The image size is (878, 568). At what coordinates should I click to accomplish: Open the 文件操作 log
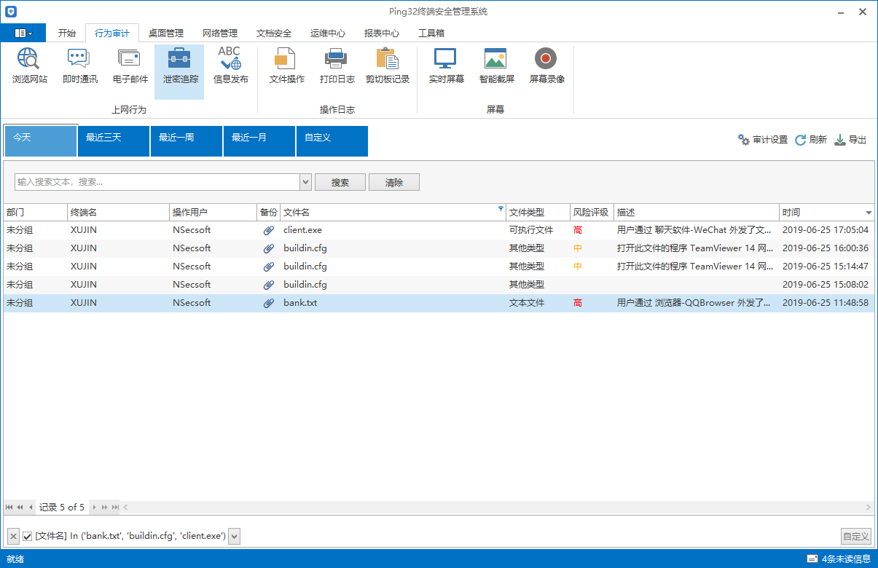tap(286, 66)
